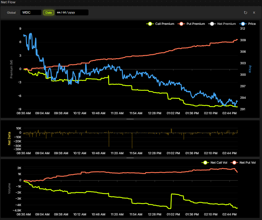Click the green Date button
Screen dimensions: 262x220
click(49, 12)
